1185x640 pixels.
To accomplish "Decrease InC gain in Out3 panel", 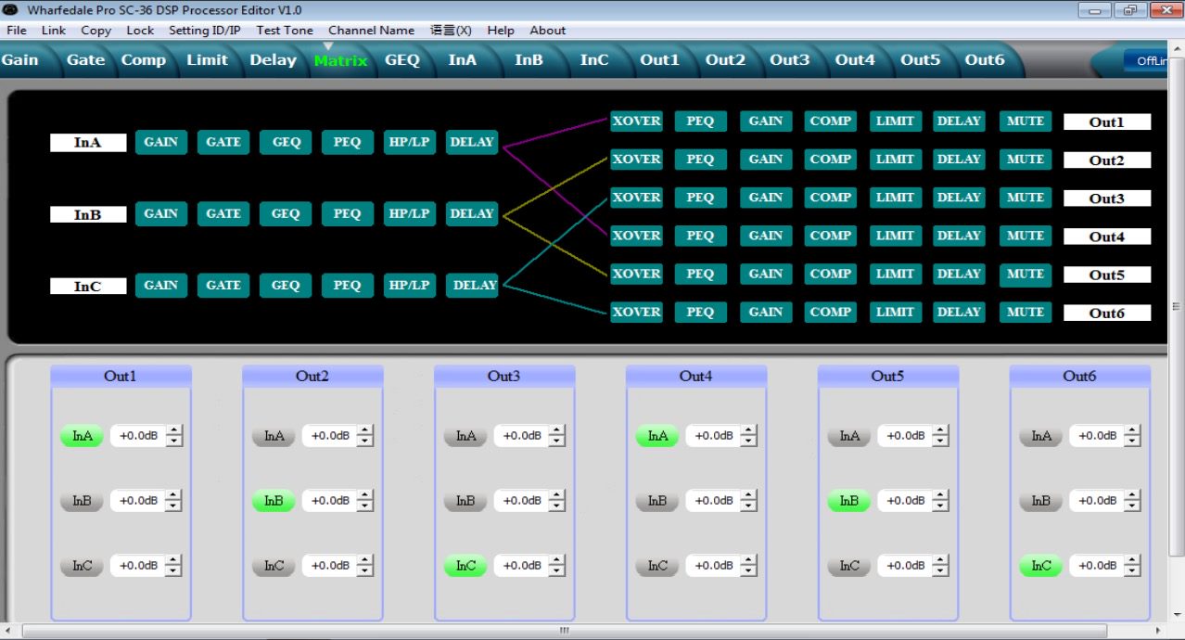I will 557,571.
